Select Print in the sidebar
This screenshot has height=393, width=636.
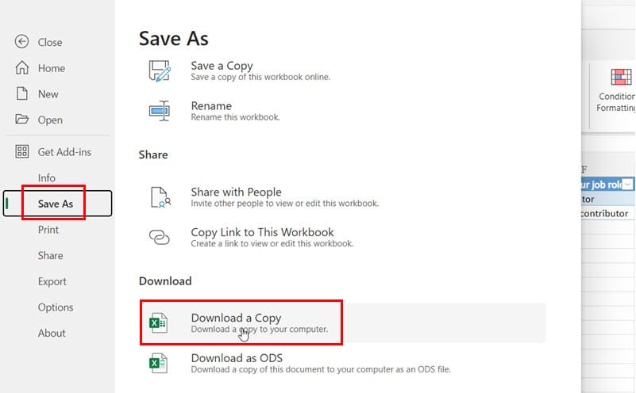point(48,230)
